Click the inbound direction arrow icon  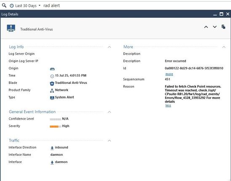(x=52, y=148)
